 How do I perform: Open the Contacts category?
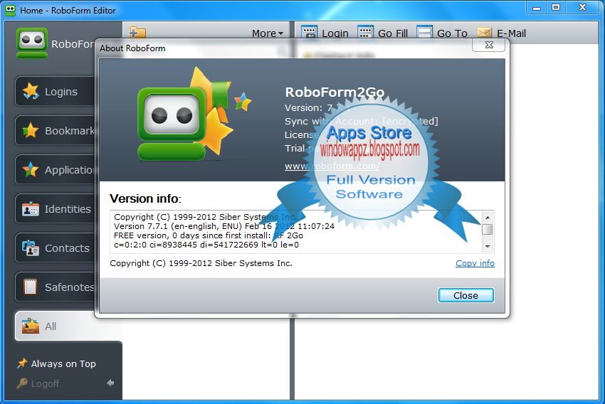pyautogui.click(x=55, y=248)
